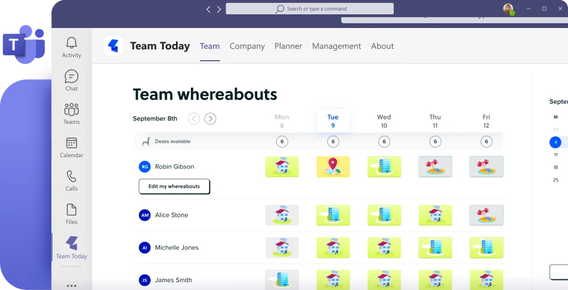Image resolution: width=568 pixels, height=290 pixels.
Task: Select day 25 in mini calendar
Action: 555,180
